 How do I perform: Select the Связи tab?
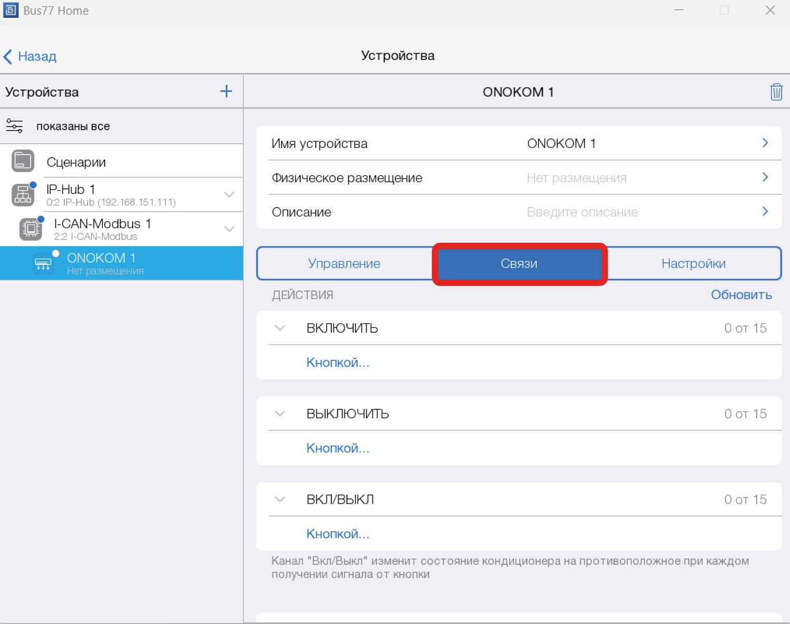pos(519,264)
